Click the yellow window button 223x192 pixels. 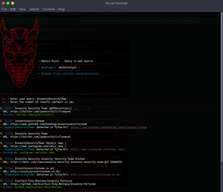[x=13, y=3]
